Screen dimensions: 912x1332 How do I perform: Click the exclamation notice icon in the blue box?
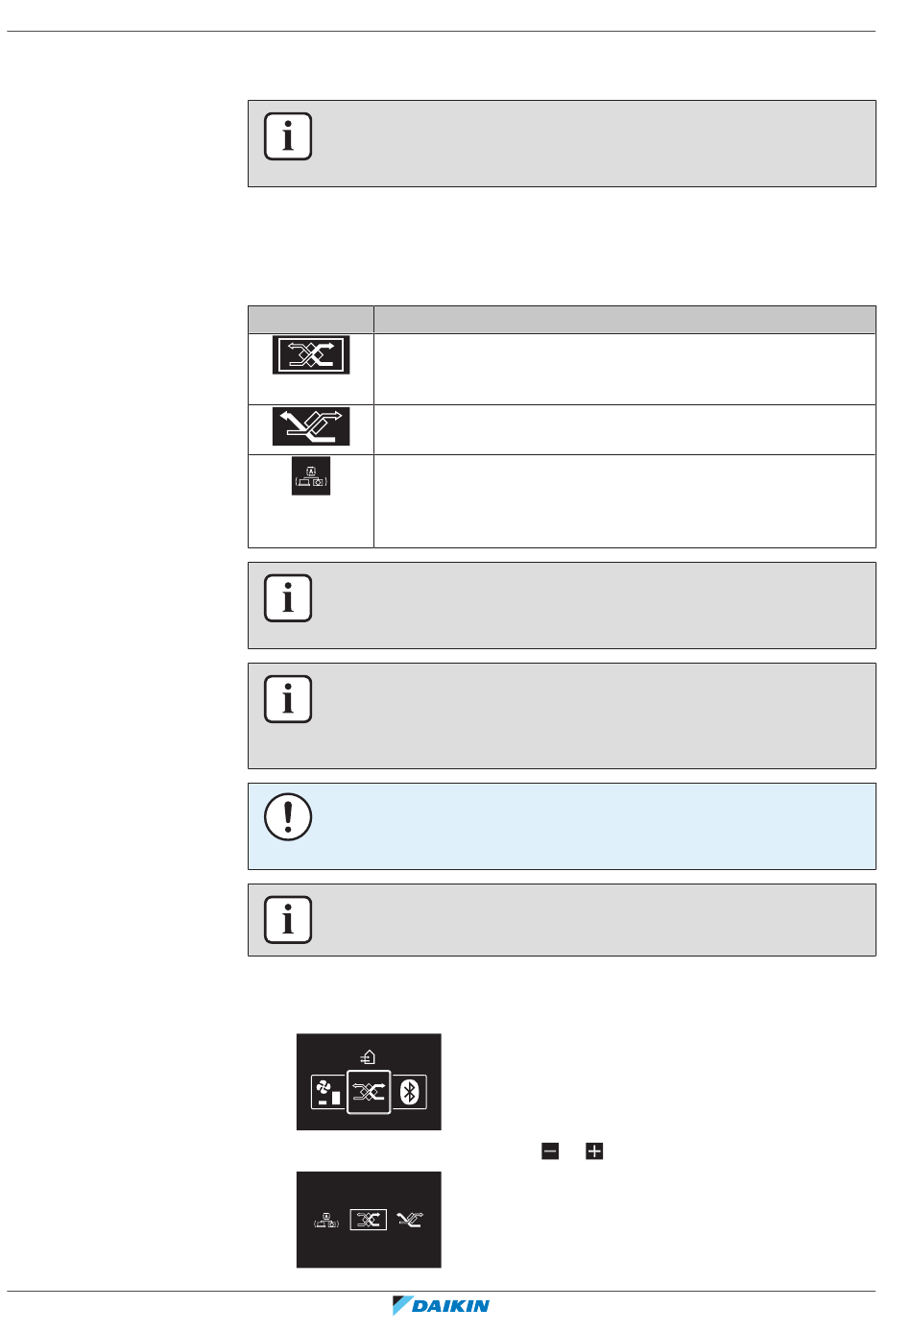click(x=288, y=817)
